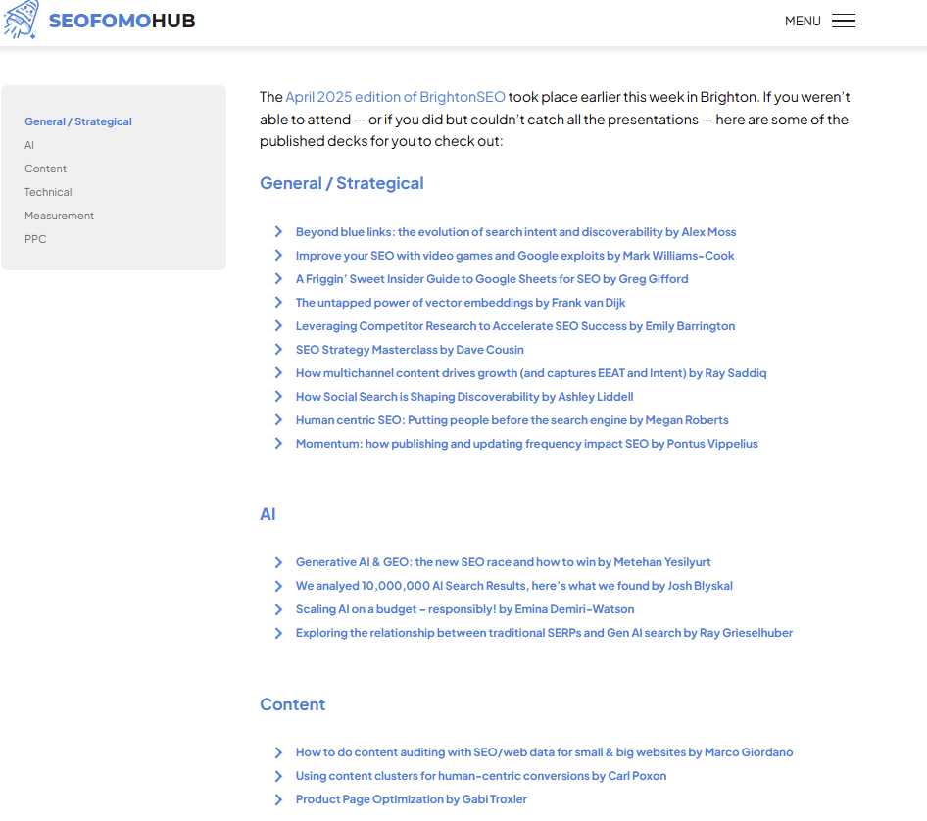This screenshot has height=821, width=927.
Task: Click chevron beside Generative AI & GEO item
Action: click(278, 562)
